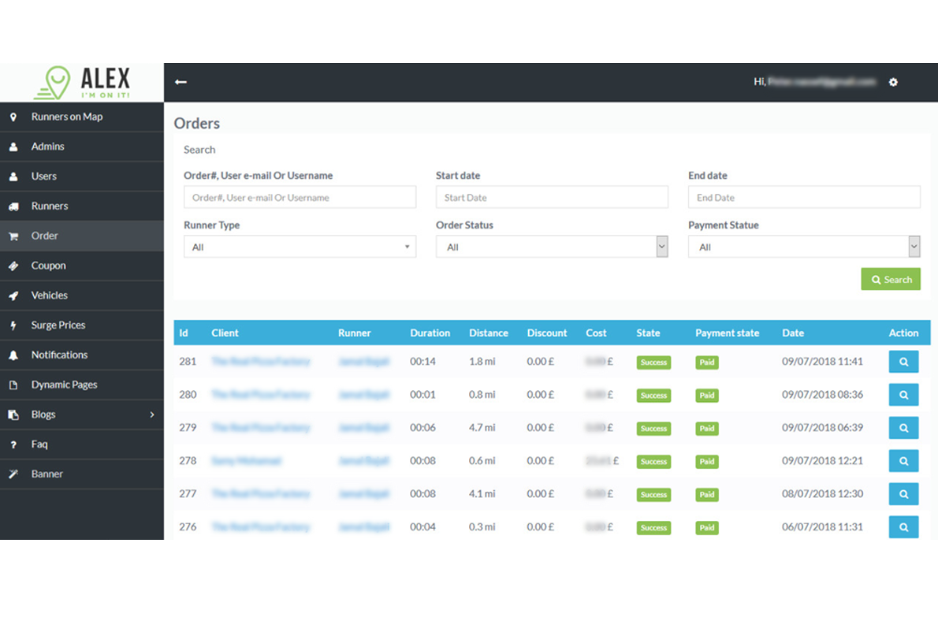Select Dynamic Pages in sidebar
938x621 pixels.
click(x=64, y=385)
